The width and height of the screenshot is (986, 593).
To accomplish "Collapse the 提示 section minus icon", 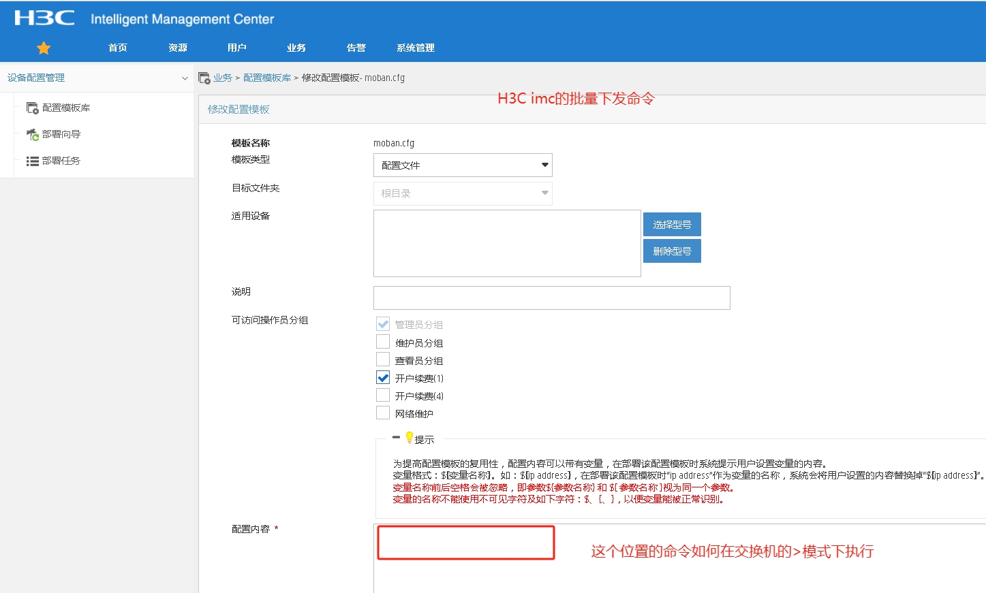I will click(x=396, y=438).
